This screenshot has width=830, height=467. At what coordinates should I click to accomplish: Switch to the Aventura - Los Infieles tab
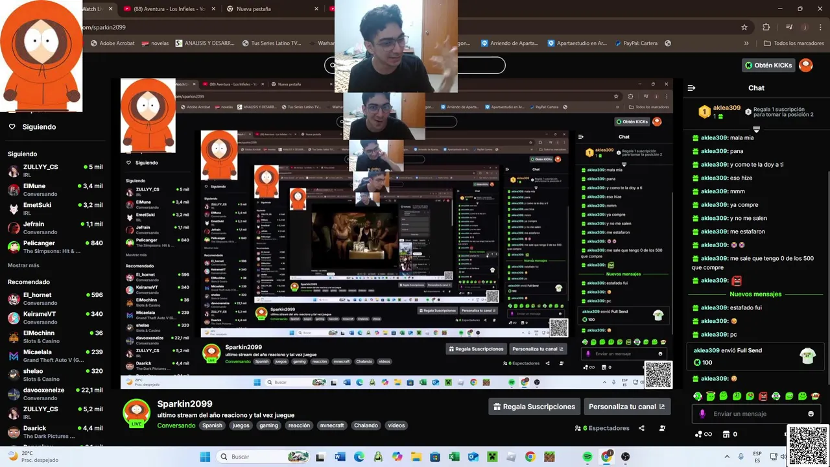click(171, 9)
